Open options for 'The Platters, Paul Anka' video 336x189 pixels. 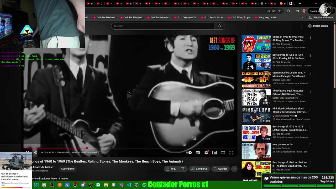coord(311,91)
